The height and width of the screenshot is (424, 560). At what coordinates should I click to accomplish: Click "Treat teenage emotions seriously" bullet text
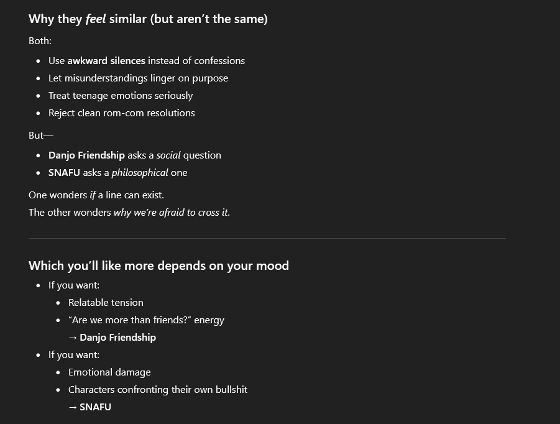121,96
